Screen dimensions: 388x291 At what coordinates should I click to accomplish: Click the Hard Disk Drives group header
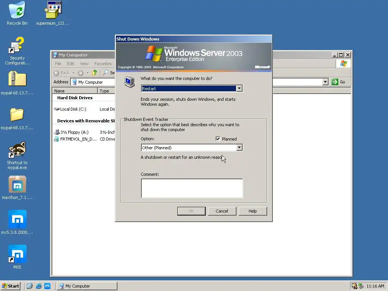(75, 98)
